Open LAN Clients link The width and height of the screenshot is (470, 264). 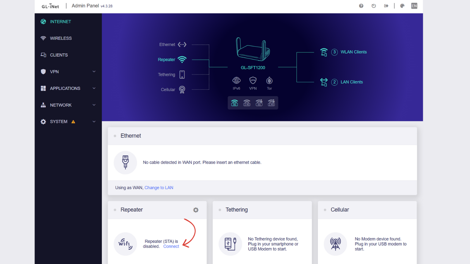[x=351, y=82]
